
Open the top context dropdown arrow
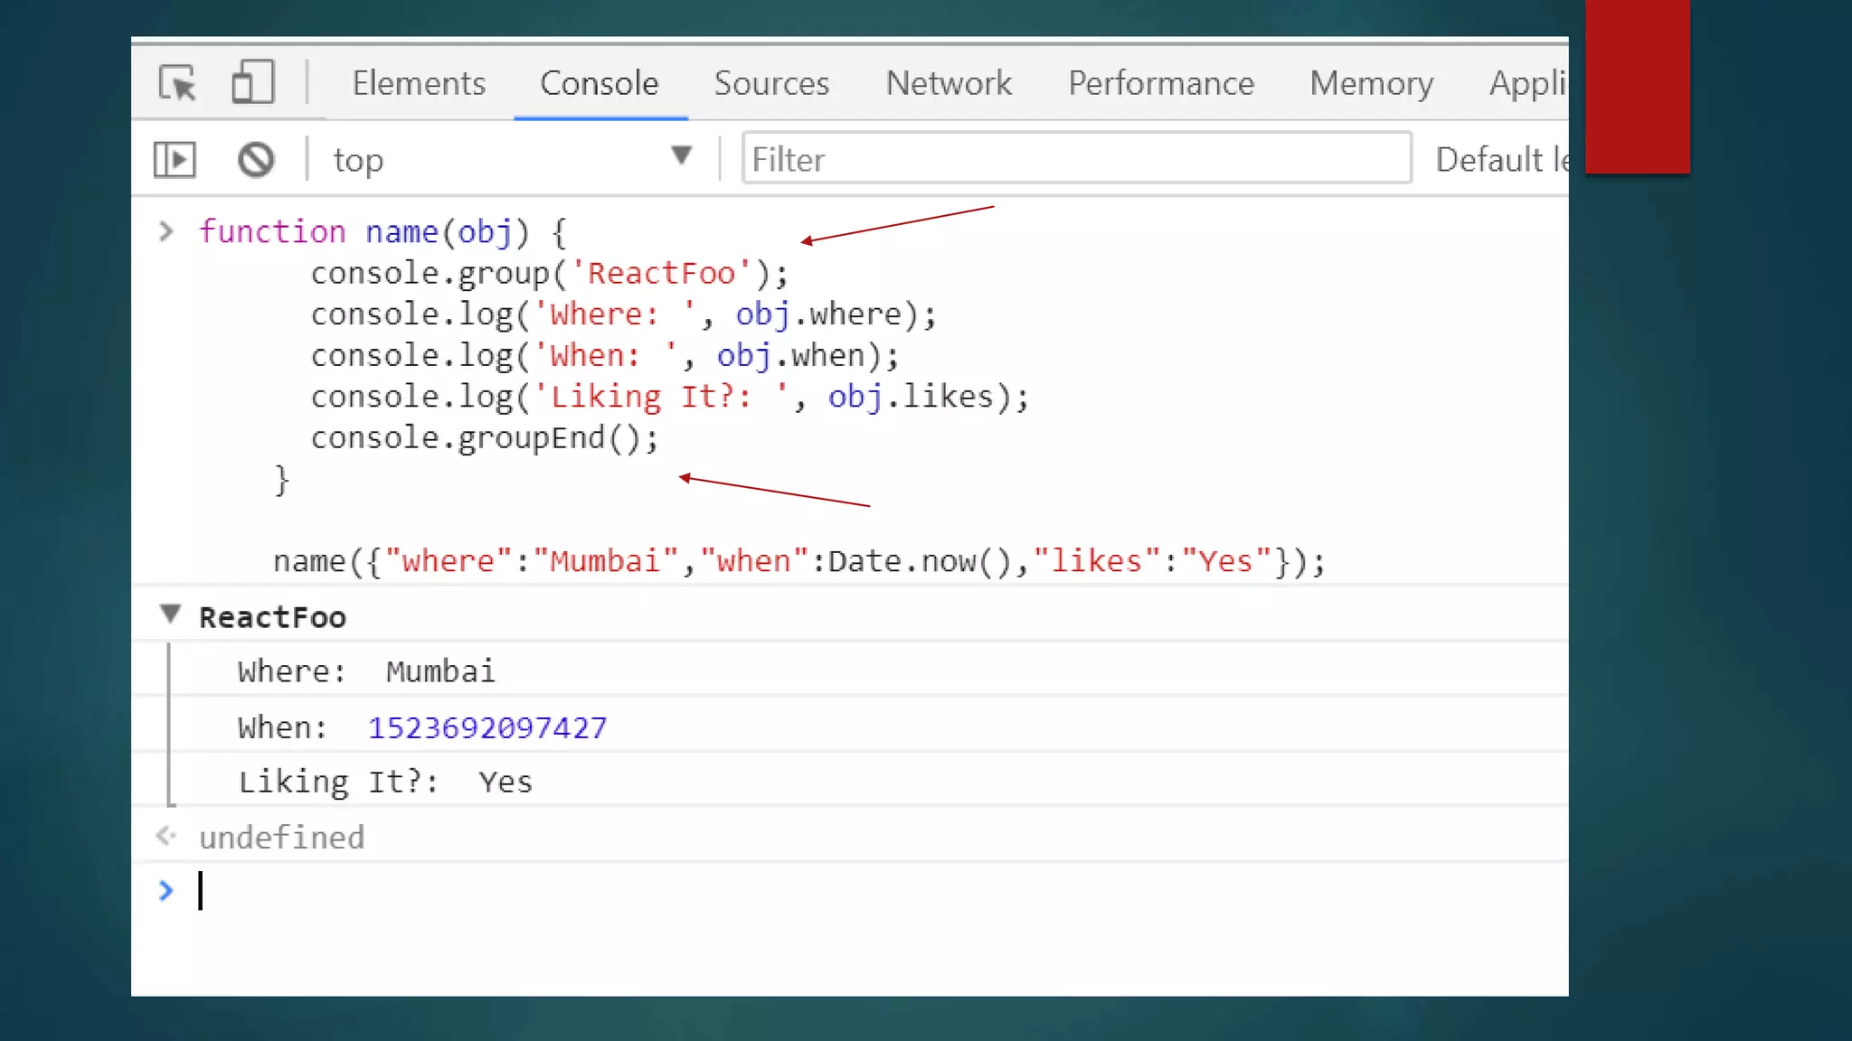(682, 156)
